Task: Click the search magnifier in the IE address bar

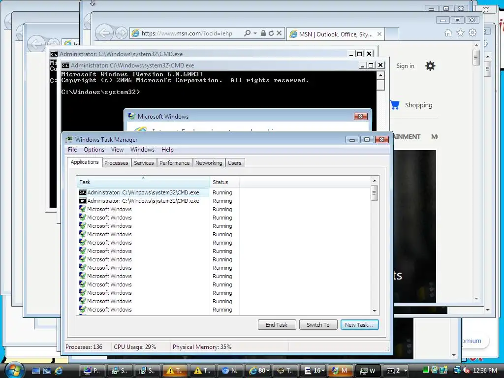Action: pos(247,33)
